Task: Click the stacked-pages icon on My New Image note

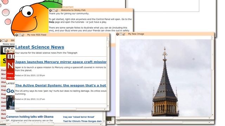Action: (124, 34)
